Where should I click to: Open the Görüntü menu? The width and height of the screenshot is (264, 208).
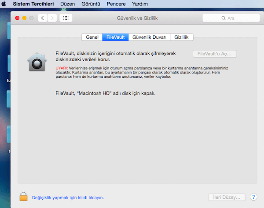(91, 4)
